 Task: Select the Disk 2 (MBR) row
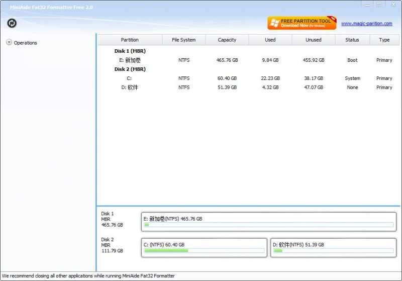[x=130, y=69]
